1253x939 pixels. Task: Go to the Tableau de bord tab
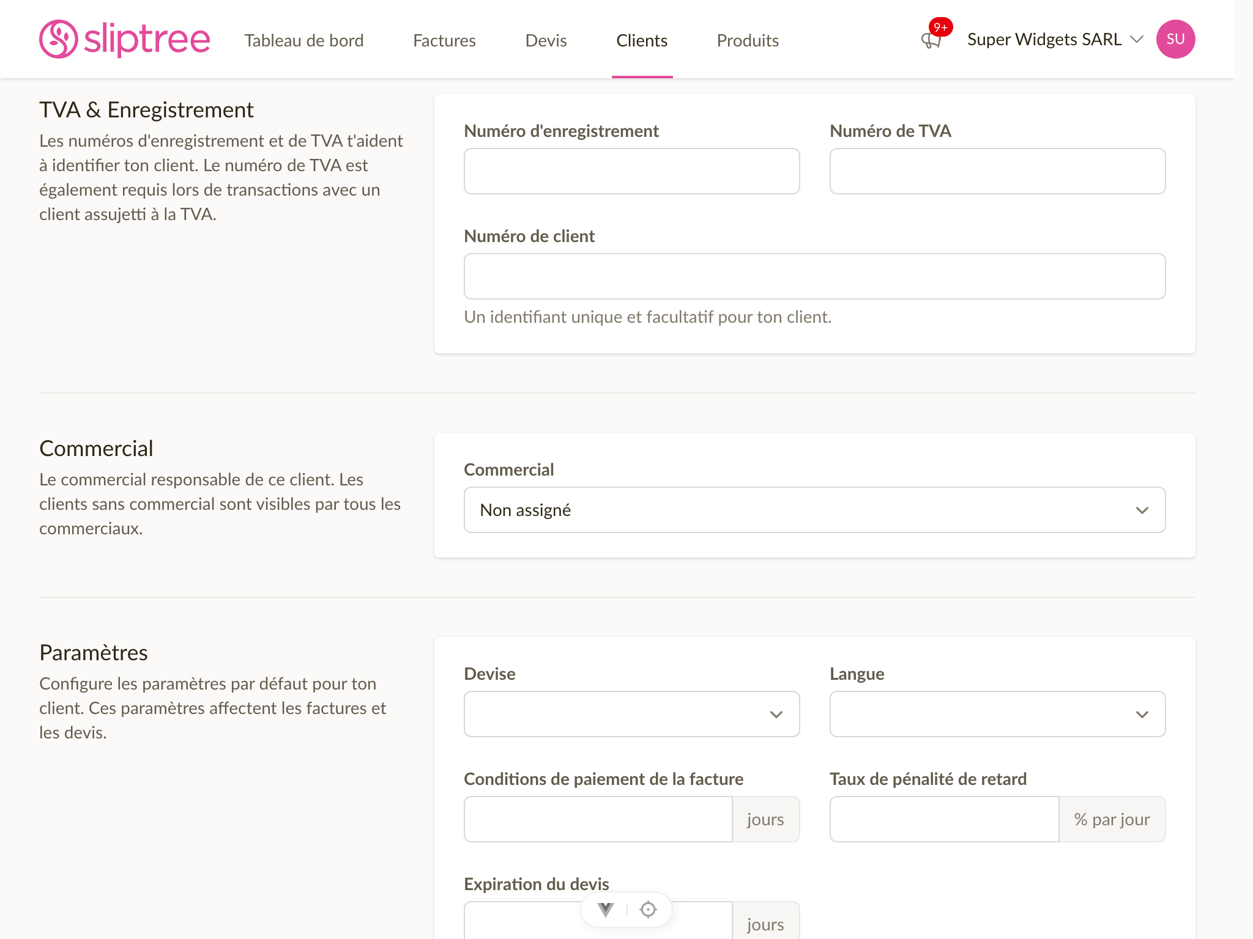[304, 40]
